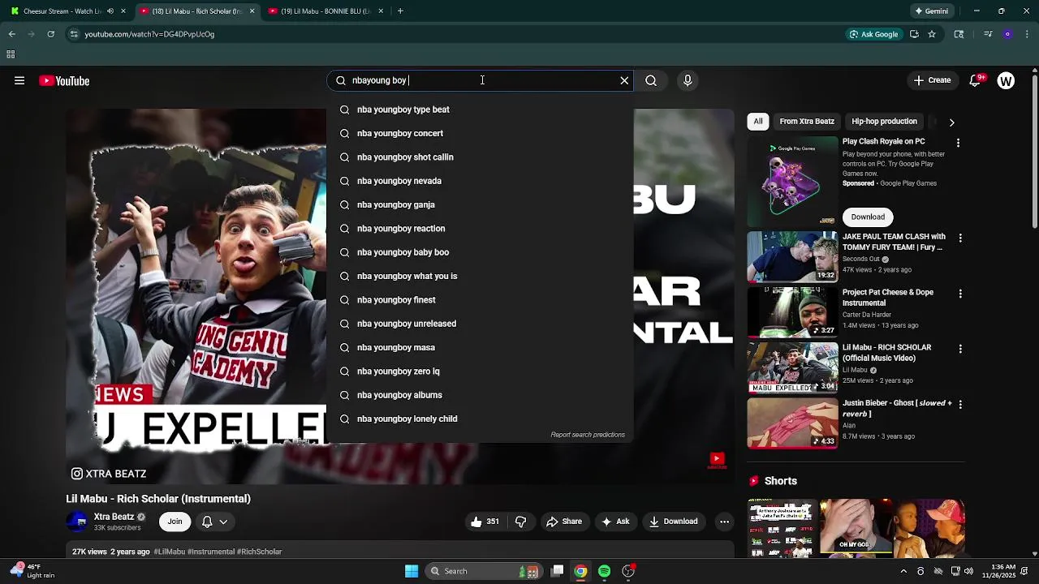Click the #LilMabu hashtag

point(170,552)
